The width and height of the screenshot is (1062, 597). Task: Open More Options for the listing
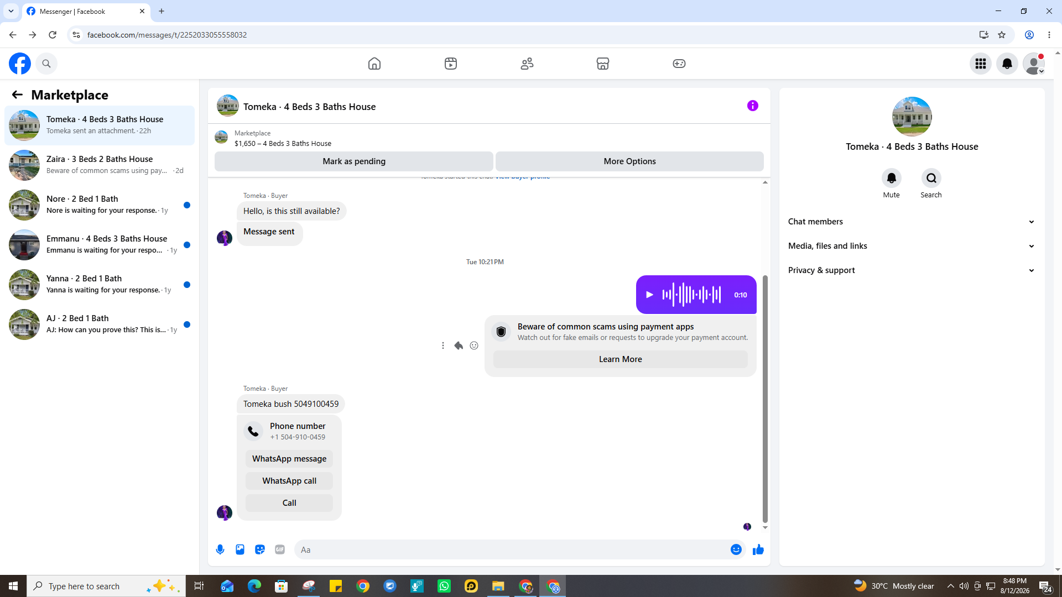[629, 161]
